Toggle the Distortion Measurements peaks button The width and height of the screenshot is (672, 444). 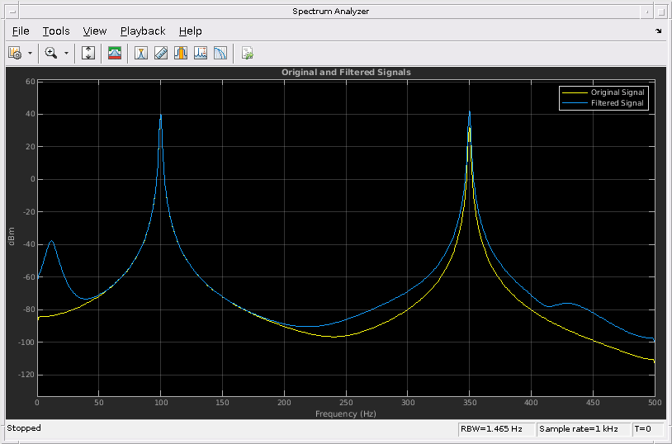point(201,53)
